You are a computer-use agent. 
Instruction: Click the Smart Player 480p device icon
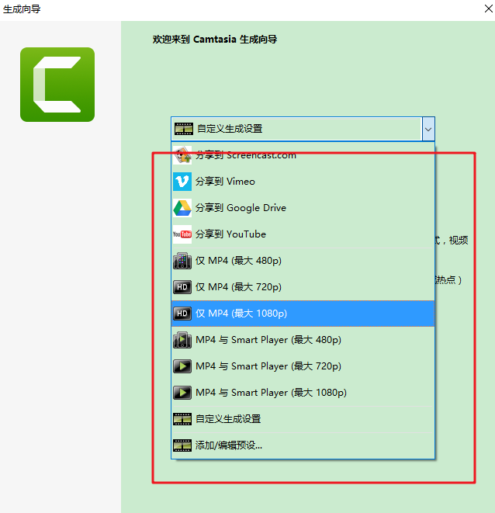tap(182, 340)
